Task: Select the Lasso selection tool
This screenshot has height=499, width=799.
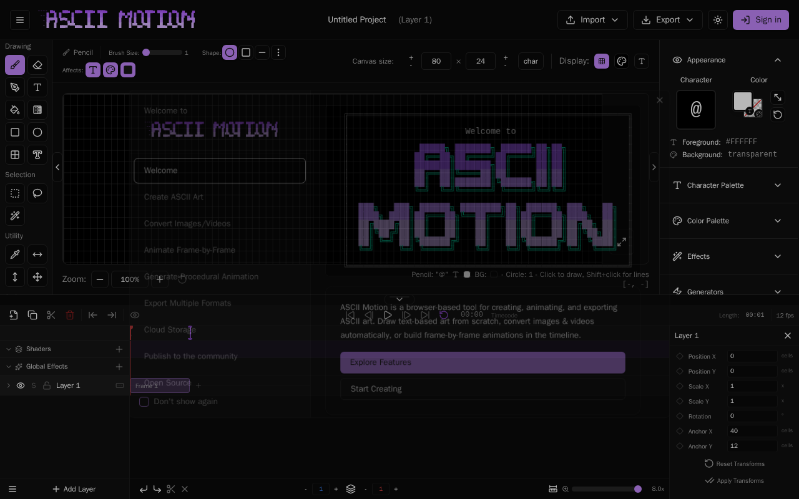Action: click(x=37, y=193)
